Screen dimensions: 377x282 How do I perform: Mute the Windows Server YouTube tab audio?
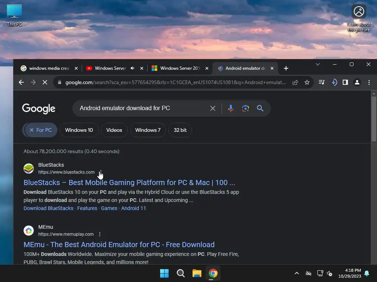click(x=132, y=68)
